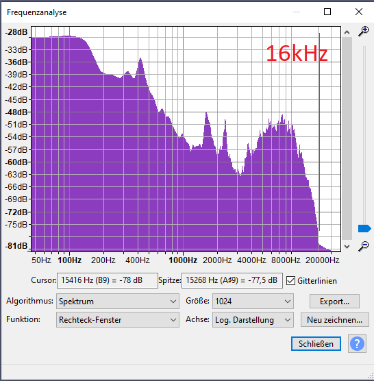This screenshot has height=381, width=374.
Task: Click the zoom out magnifier icon
Action: coord(364,246)
